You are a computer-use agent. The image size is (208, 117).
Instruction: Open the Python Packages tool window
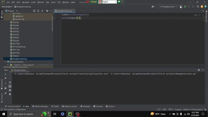[x=40, y=106]
